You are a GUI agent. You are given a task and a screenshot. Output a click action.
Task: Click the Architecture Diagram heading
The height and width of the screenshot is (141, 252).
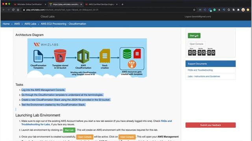pyautogui.click(x=30, y=35)
